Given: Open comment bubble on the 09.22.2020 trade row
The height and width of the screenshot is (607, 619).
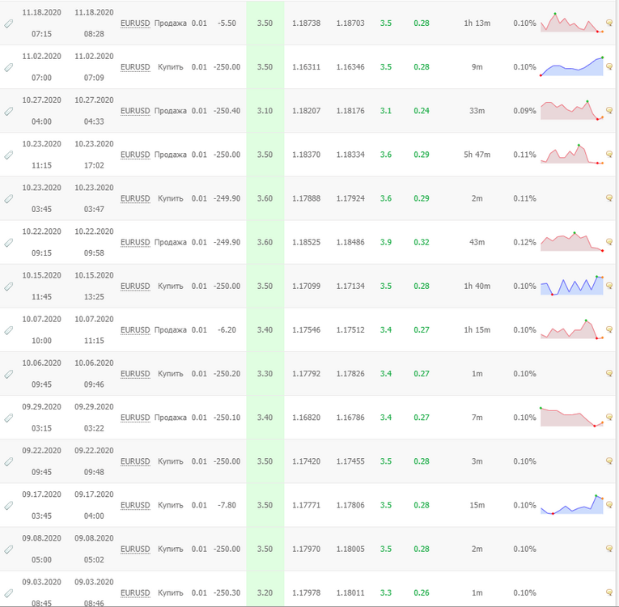Looking at the screenshot, I should pyautogui.click(x=609, y=461).
